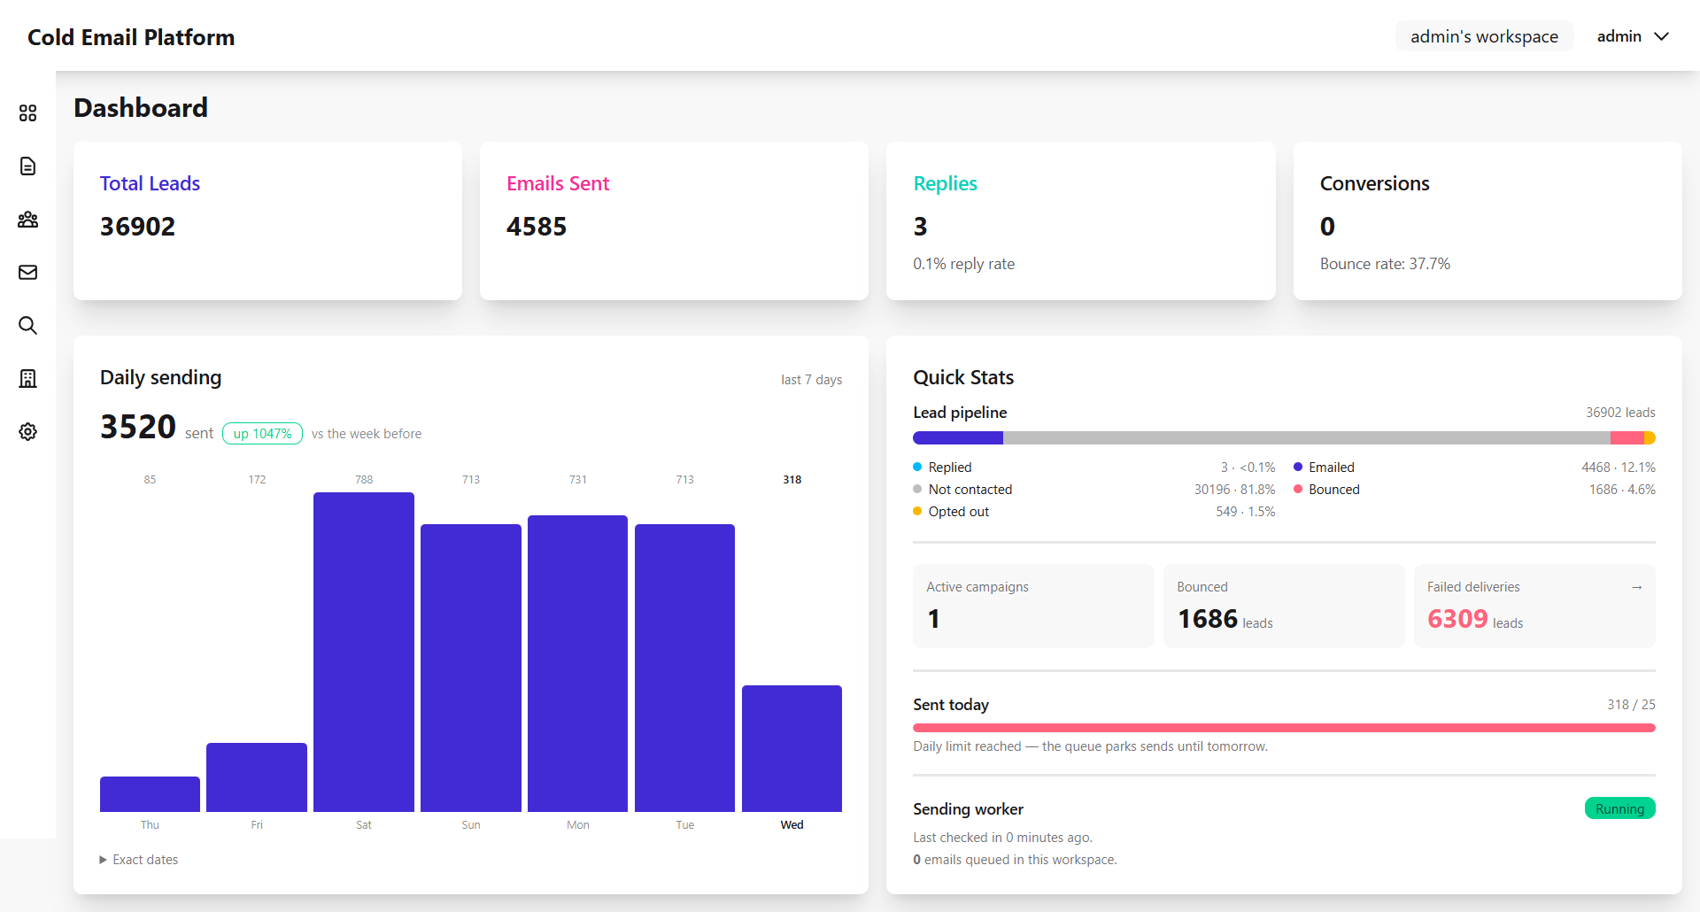
Task: Click the Bounced pink pipeline segment
Action: pos(1627,437)
